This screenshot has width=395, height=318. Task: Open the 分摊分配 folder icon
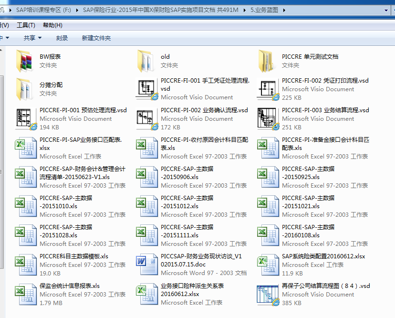24,89
